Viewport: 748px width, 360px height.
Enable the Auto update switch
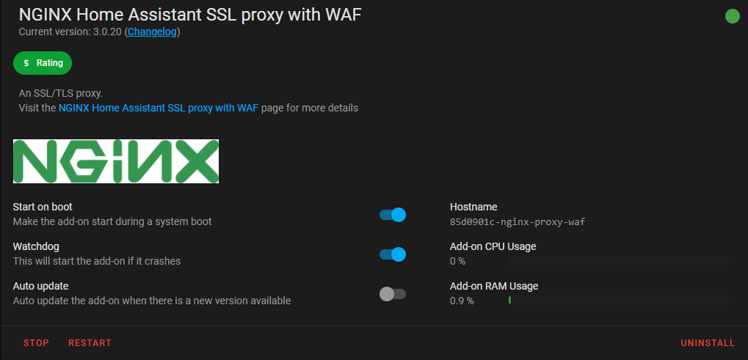[x=393, y=294]
